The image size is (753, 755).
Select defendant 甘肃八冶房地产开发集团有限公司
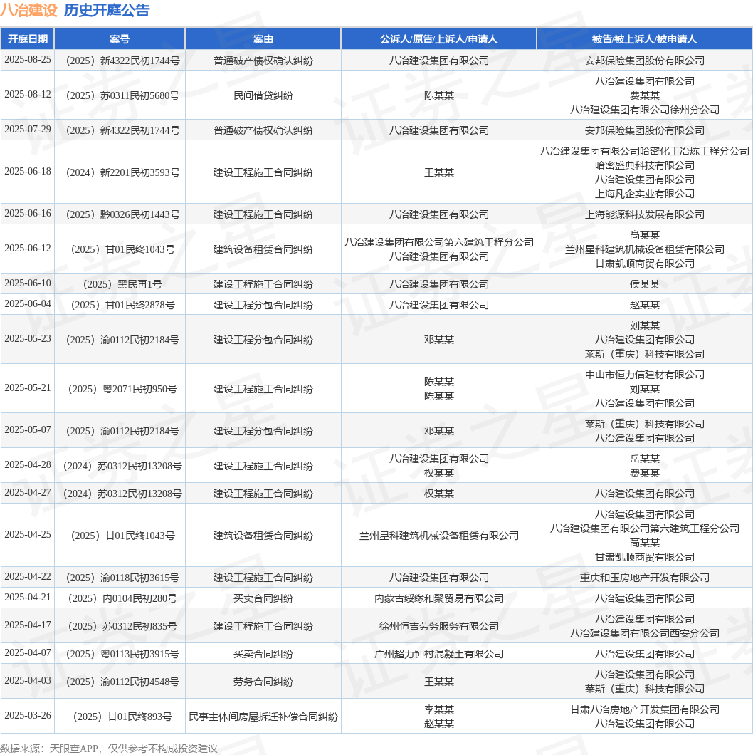click(x=644, y=709)
